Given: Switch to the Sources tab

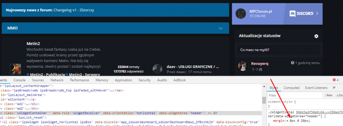Looking at the screenshot, I should [x=38, y=80].
